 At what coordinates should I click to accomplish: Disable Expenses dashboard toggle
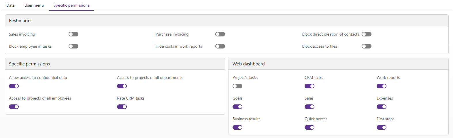coord(382,107)
